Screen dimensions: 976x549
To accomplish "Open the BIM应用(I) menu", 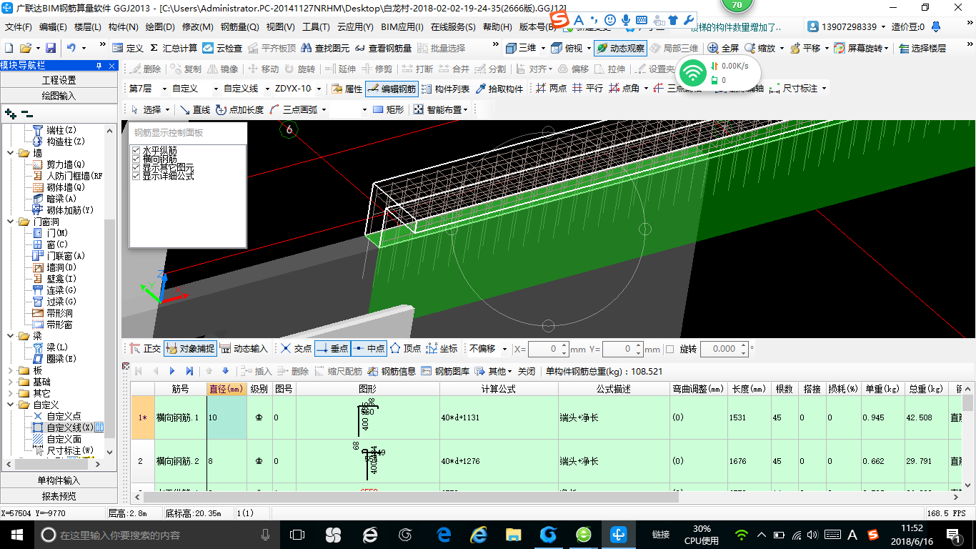I will (x=402, y=27).
